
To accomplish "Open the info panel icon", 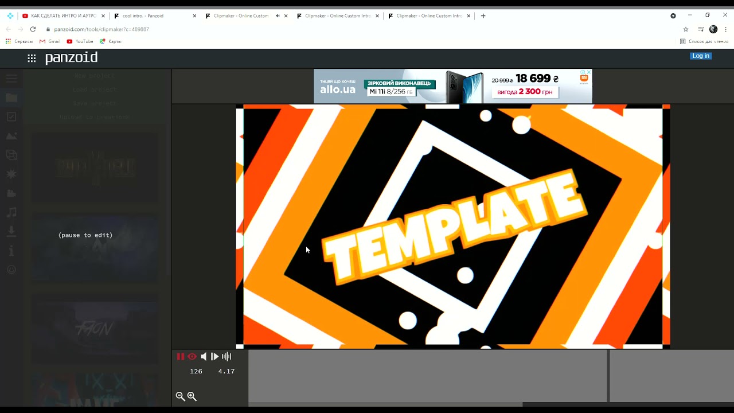I will coord(11,251).
